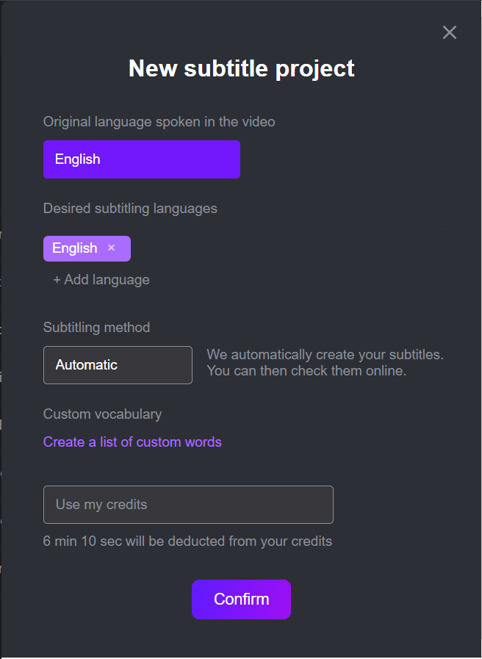Click the New subtitle project heading
Screen dimensions: 482x659
click(x=242, y=68)
